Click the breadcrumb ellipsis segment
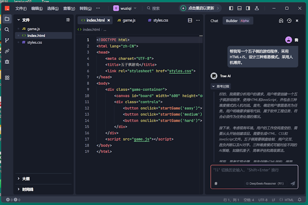Screen dimensions: 308x205 point(105,30)
